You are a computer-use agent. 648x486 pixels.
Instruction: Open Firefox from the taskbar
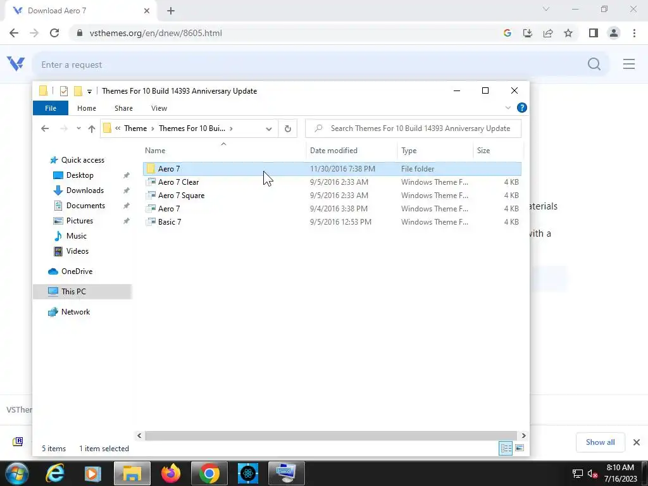(171, 473)
